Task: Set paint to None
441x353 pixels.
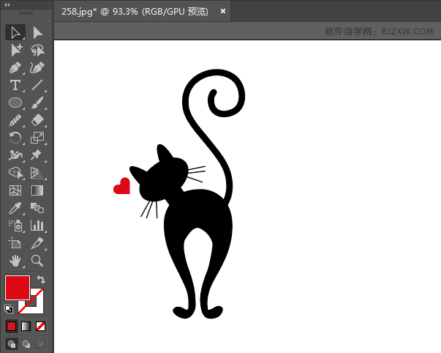Action: click(x=41, y=326)
